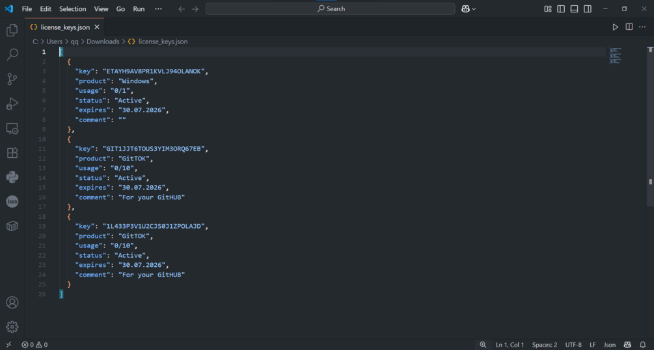Open Source Control view
This screenshot has width=654, height=350.
pyautogui.click(x=12, y=79)
